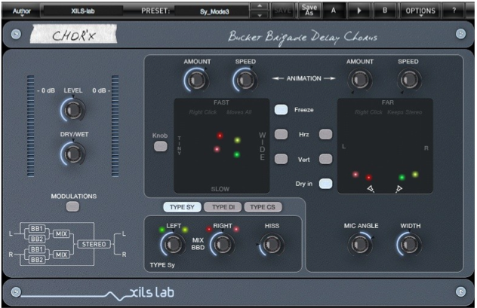Image resolution: width=477 pixels, height=308 pixels.
Task: Select the TYPE CS tab
Action: (263, 207)
